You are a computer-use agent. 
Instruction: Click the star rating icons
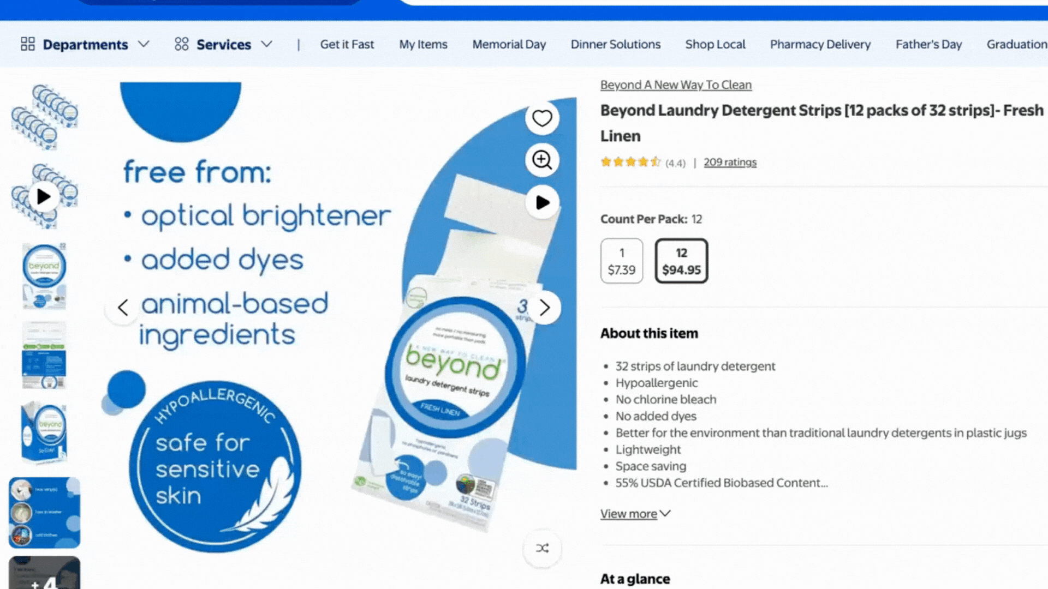(x=630, y=162)
